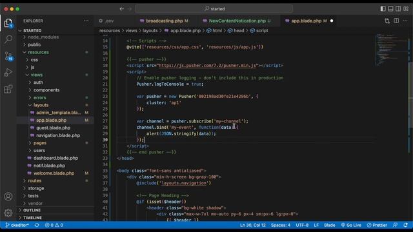Open Source Control view with badge
The height and width of the screenshot is (232, 413).
(x=8, y=56)
